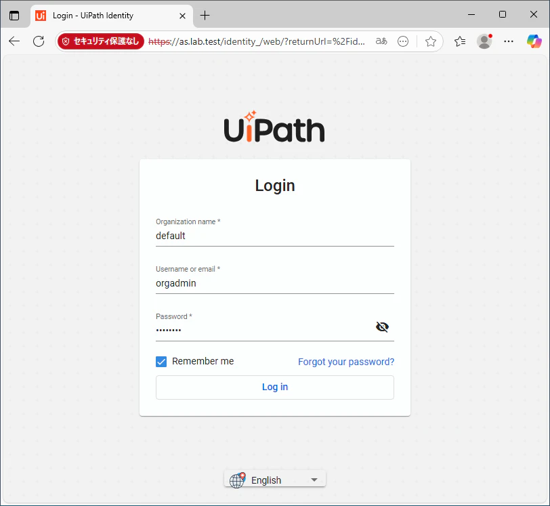The width and height of the screenshot is (550, 506).
Task: Open the tab actions menu icon
Action: tap(14, 16)
